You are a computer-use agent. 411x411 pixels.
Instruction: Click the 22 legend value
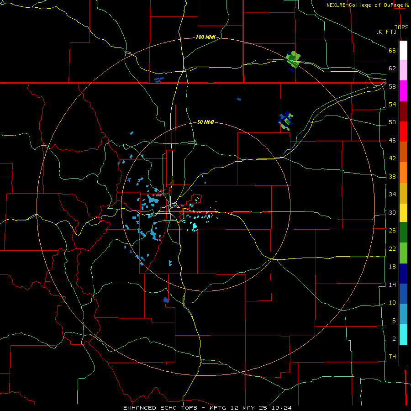(392, 248)
